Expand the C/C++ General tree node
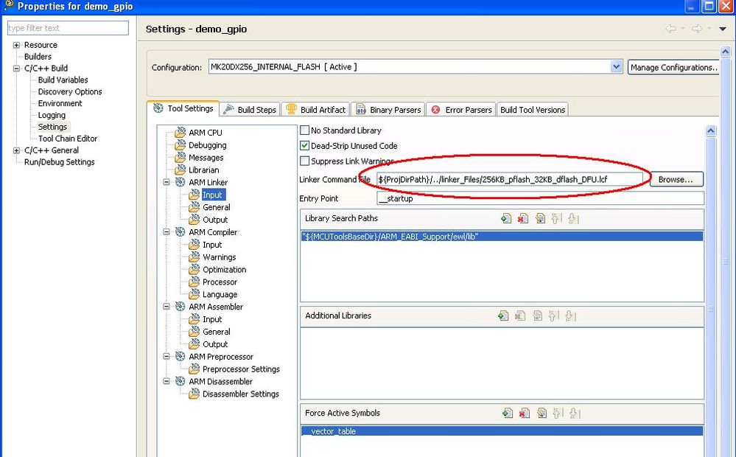 (16, 150)
